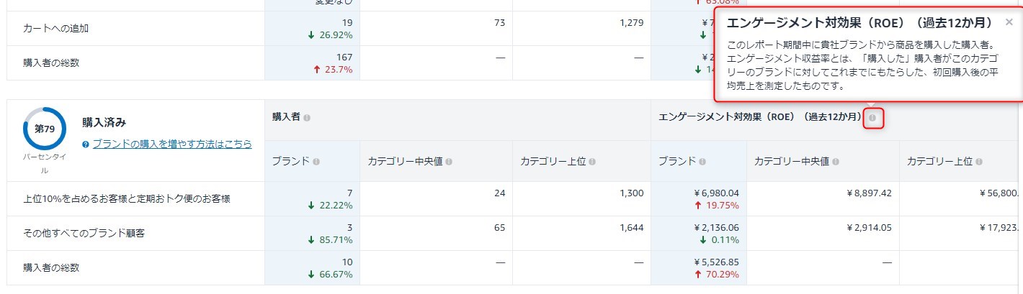Click info icon beside カテゴリー上位 under ROE column
Screen dimensions: 1023x294
pyautogui.click(x=978, y=162)
